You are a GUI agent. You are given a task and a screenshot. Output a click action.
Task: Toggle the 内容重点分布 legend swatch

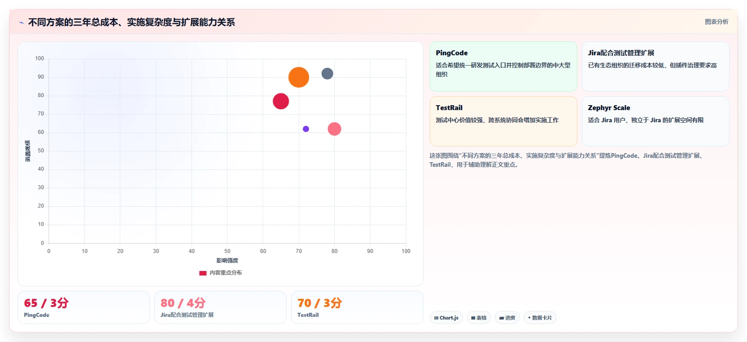coord(203,273)
